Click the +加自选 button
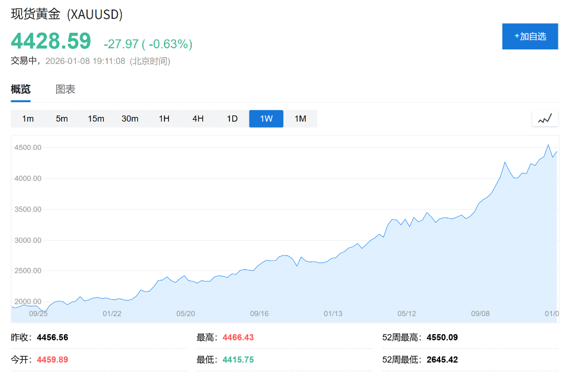This screenshot has height=377, width=569. click(x=530, y=36)
